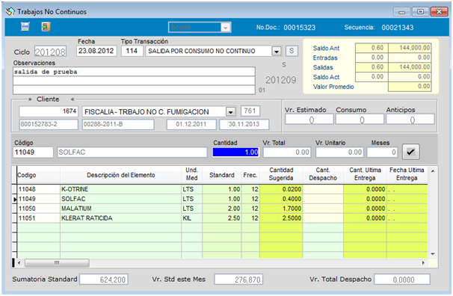Minimize the Trabajos No Continuos window
This screenshot has width=453, height=296.
click(401, 12)
